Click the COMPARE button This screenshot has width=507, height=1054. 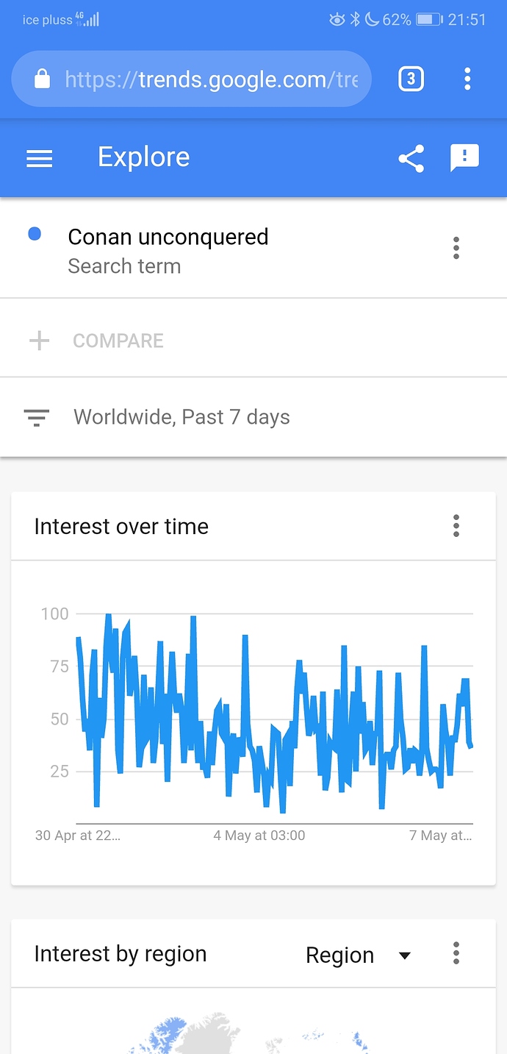tap(118, 341)
